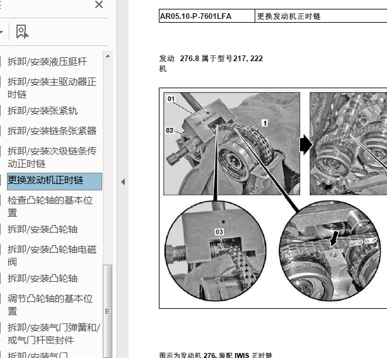
Task: Collapse the navigation pane with the left arrow
Action: [x=123, y=182]
